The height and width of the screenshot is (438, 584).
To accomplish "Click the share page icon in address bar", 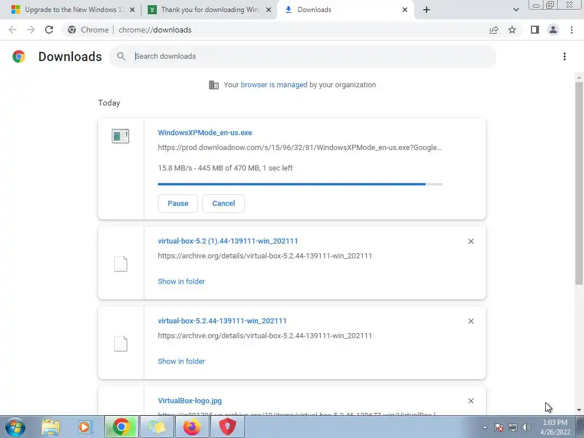I will point(494,30).
